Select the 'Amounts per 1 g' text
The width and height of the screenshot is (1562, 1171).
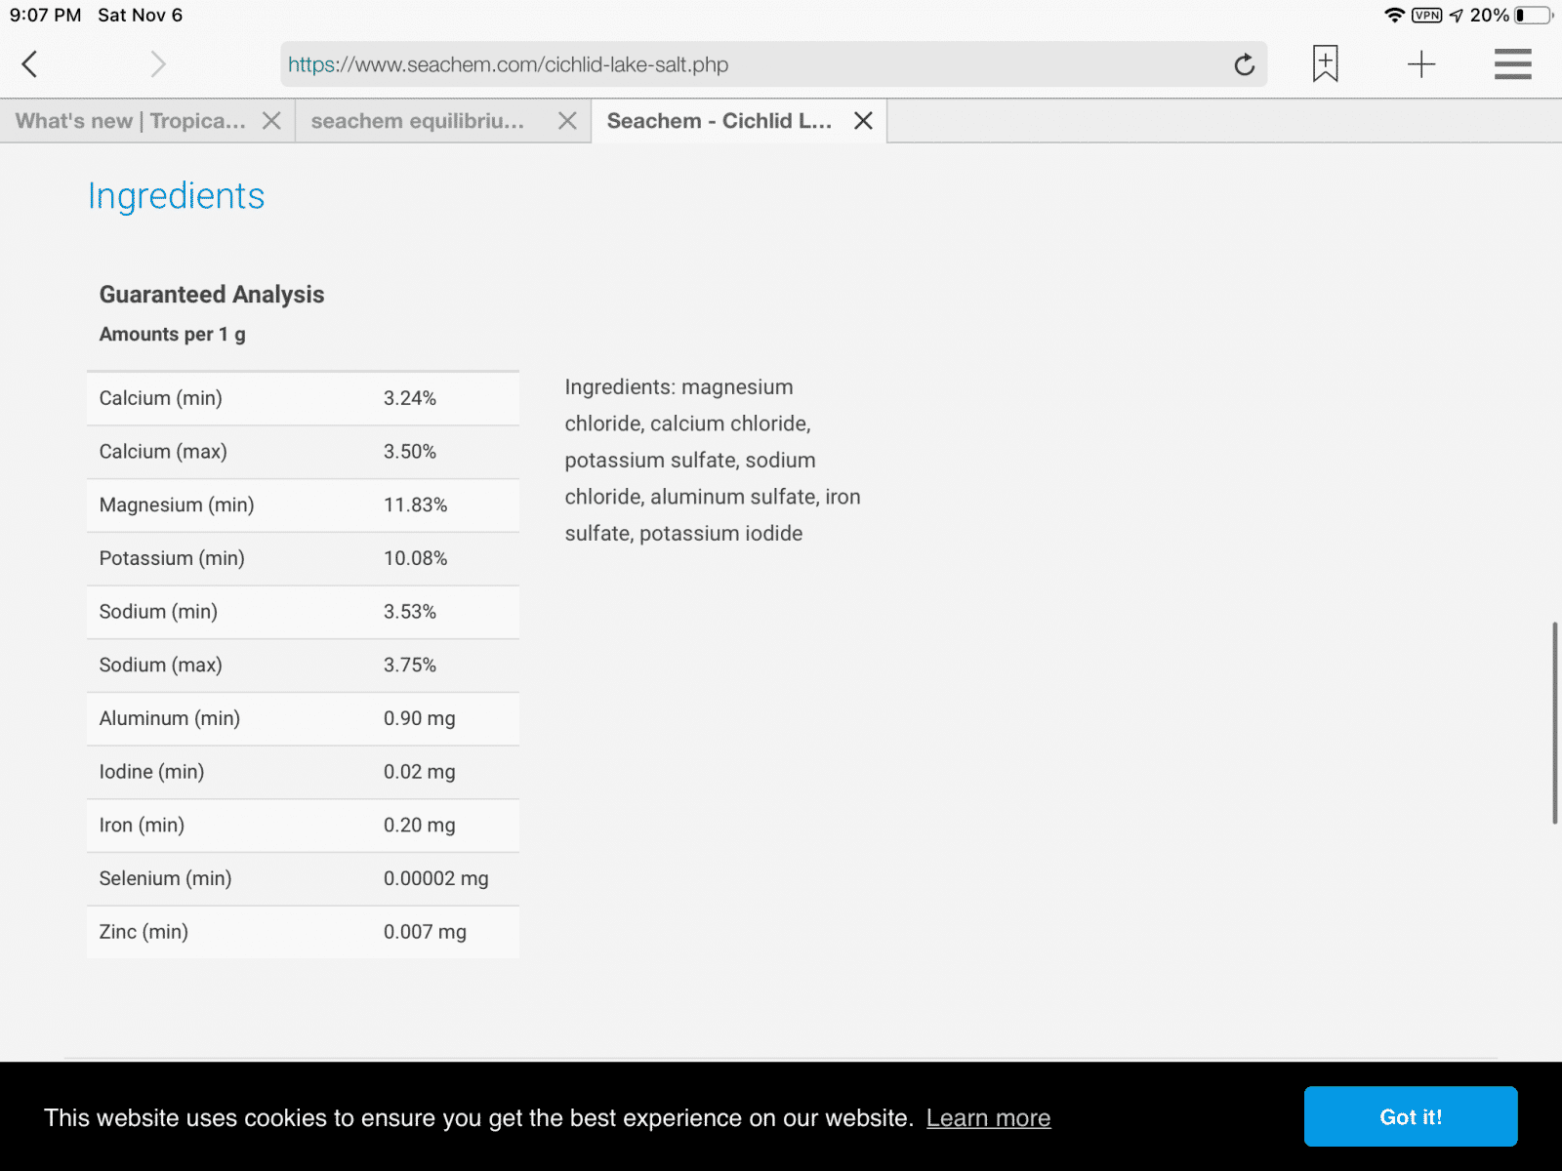click(173, 335)
